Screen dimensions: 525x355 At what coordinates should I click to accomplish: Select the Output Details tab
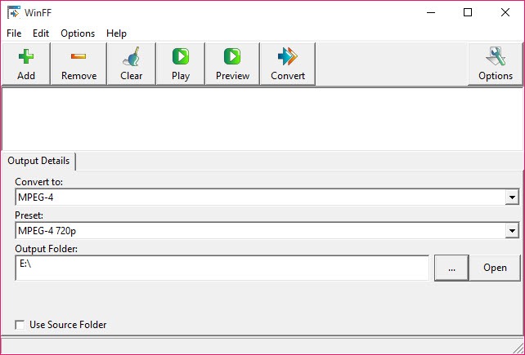pyautogui.click(x=38, y=161)
